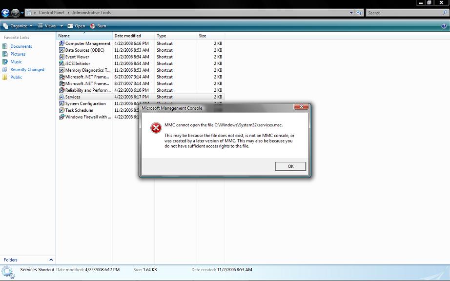Click the Data Sources (ODBC) icon
Image resolution: width=450 pixels, height=281 pixels.
point(61,50)
